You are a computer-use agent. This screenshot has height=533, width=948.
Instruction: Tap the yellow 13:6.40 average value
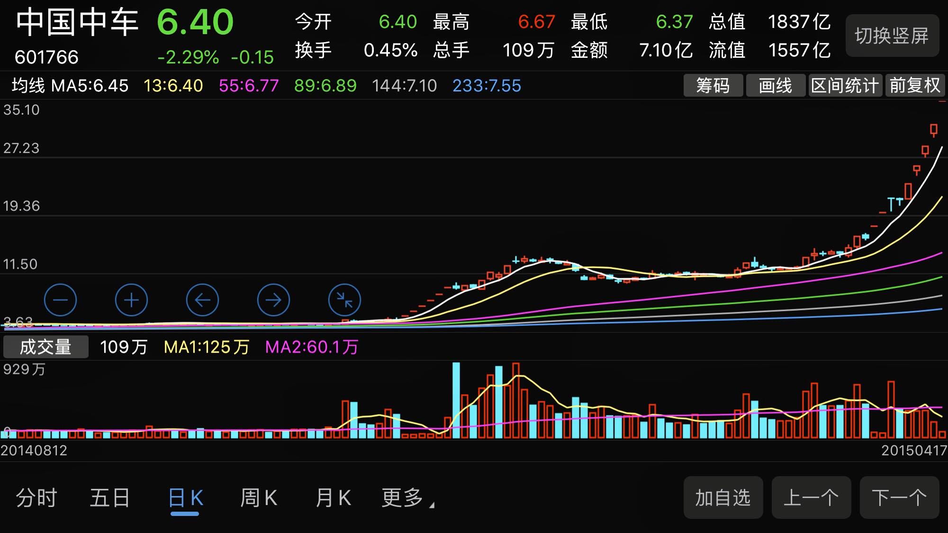click(x=173, y=86)
